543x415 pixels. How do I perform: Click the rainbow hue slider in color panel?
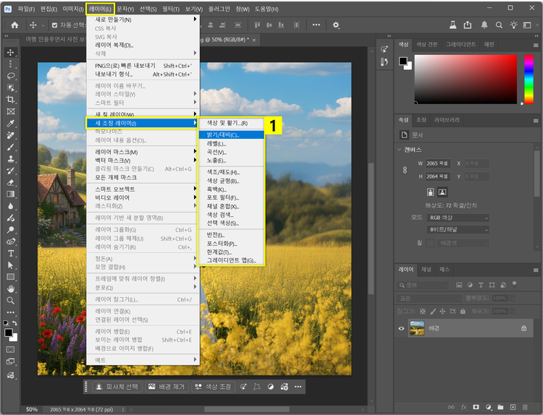528,80
